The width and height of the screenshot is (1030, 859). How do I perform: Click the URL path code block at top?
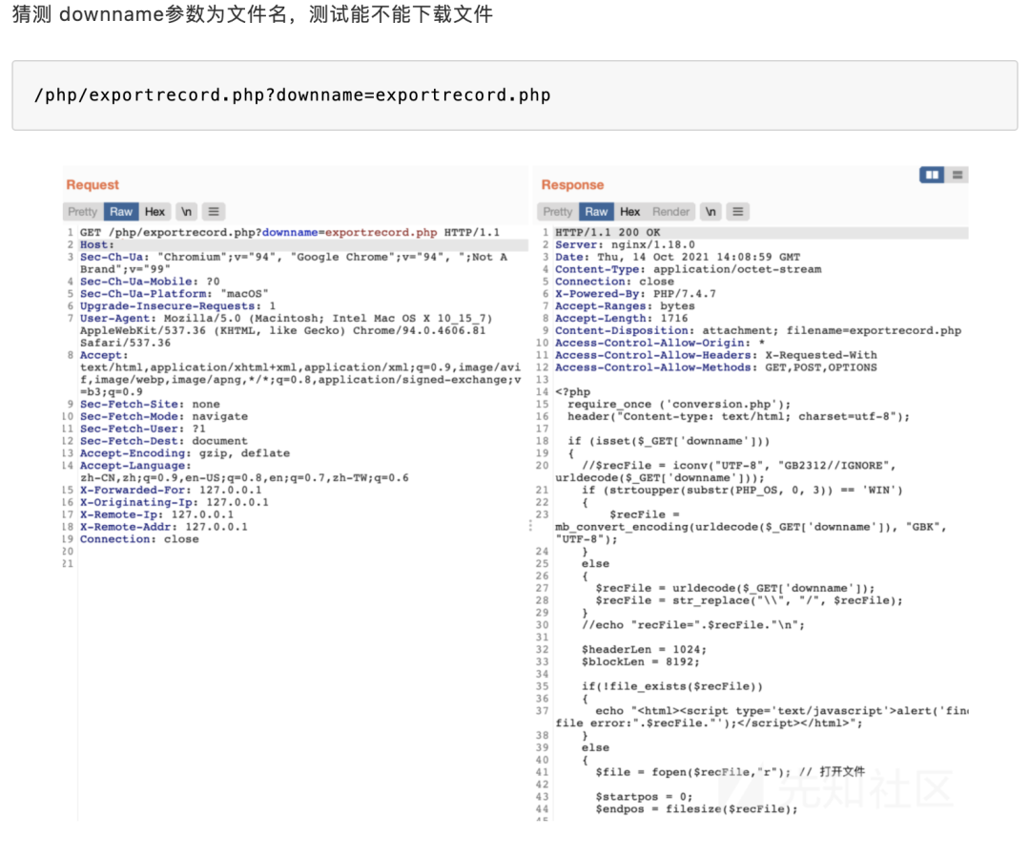(514, 95)
